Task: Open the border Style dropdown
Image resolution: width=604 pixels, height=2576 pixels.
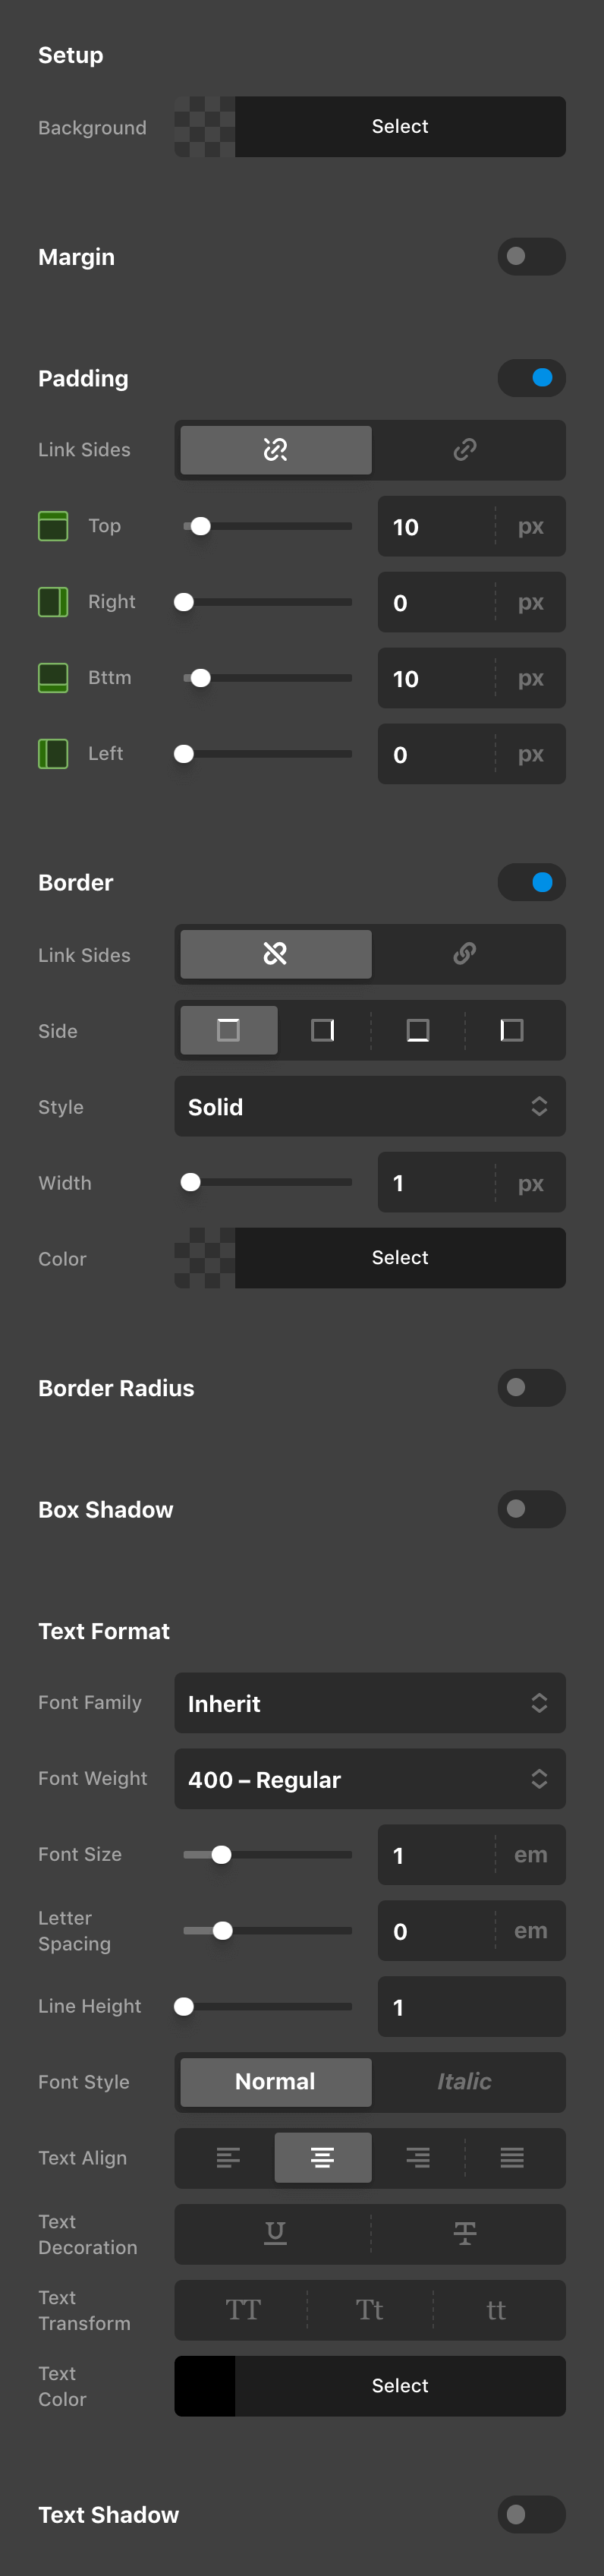Action: [x=369, y=1106]
